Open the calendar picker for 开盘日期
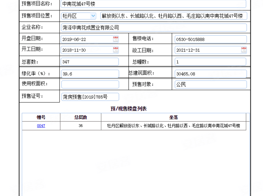Viewport: 263px width, 196px height. point(116,39)
